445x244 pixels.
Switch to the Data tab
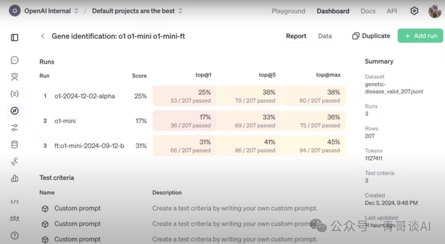(325, 36)
